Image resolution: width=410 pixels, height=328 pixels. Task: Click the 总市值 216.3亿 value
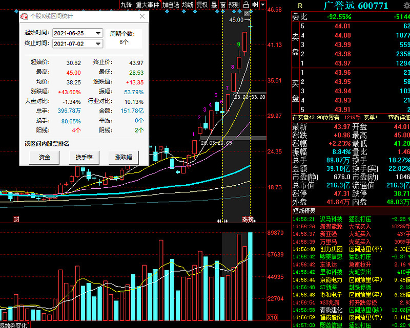[338, 185]
